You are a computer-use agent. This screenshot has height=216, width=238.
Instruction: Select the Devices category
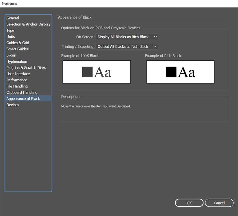click(x=13, y=105)
